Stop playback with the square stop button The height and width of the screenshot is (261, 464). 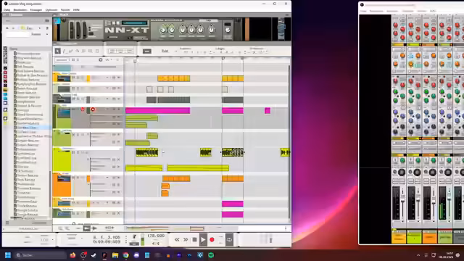click(x=194, y=240)
